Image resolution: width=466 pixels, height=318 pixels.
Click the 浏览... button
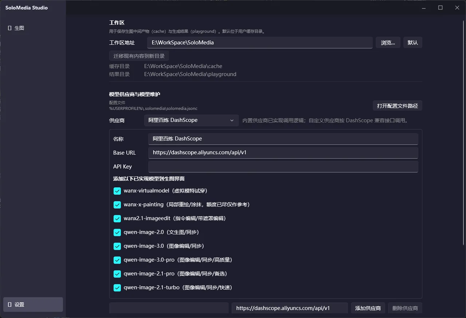388,43
